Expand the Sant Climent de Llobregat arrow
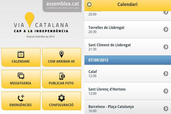The width and height of the screenshot is (171, 114). [166, 47]
